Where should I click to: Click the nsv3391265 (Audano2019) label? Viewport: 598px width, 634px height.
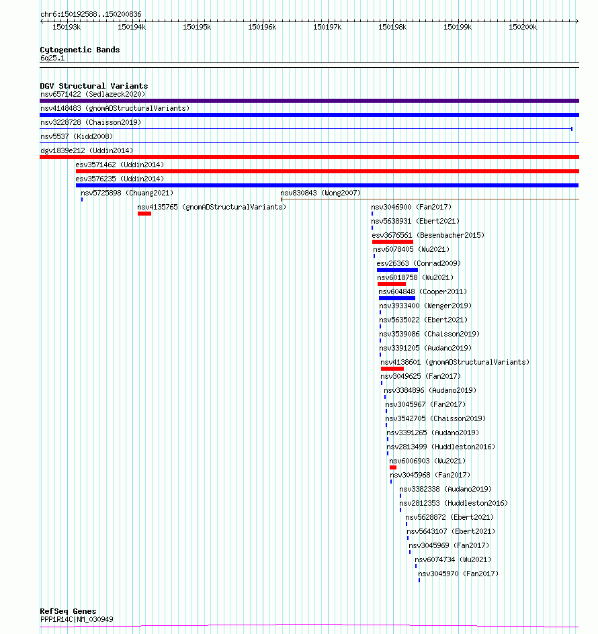tap(433, 433)
